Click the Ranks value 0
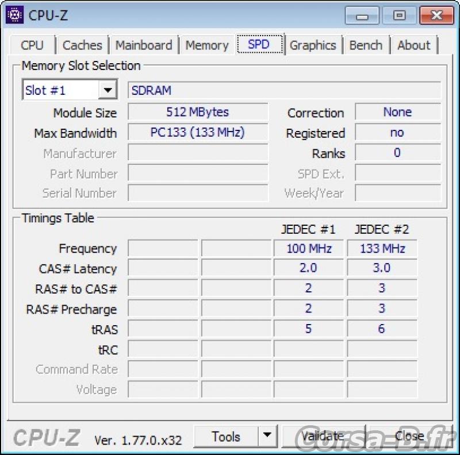 tap(398, 152)
